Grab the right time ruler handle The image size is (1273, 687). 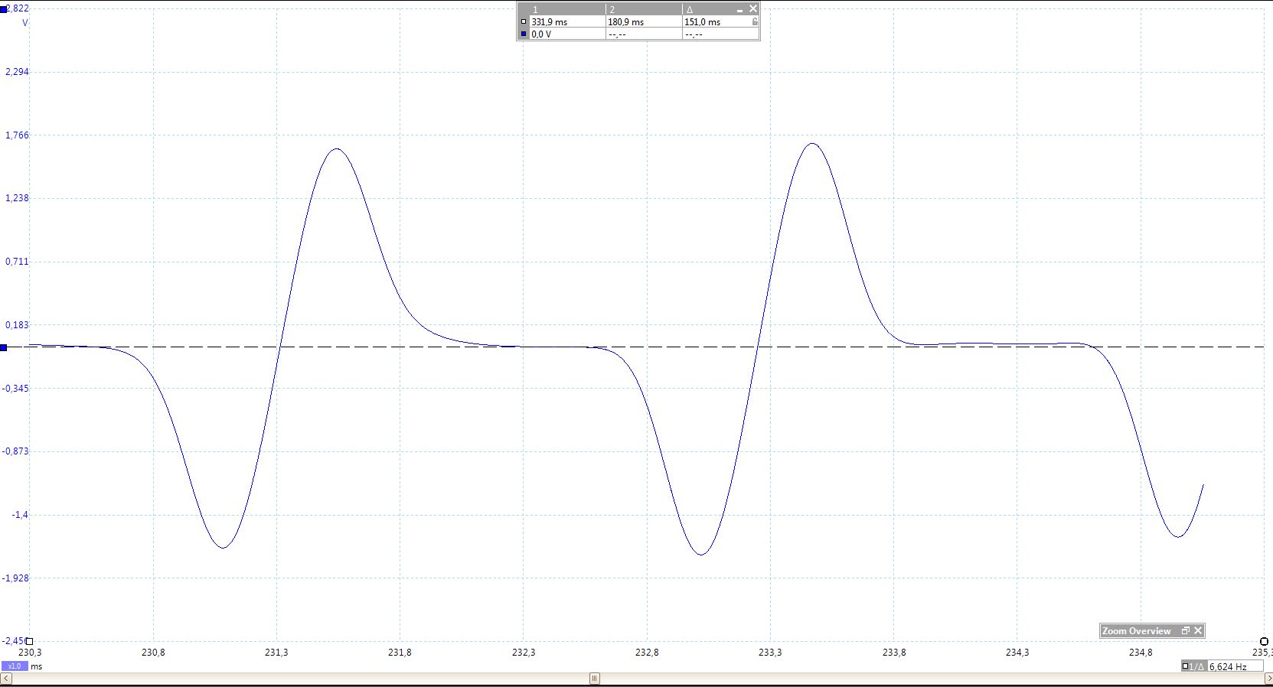1264,641
